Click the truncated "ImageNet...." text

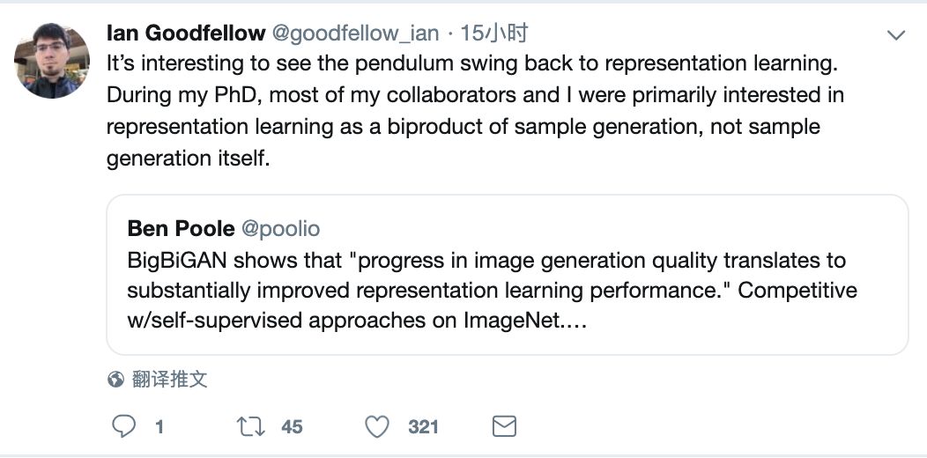pos(524,321)
